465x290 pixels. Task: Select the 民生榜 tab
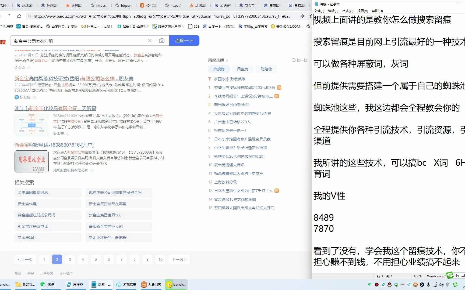[242, 69]
